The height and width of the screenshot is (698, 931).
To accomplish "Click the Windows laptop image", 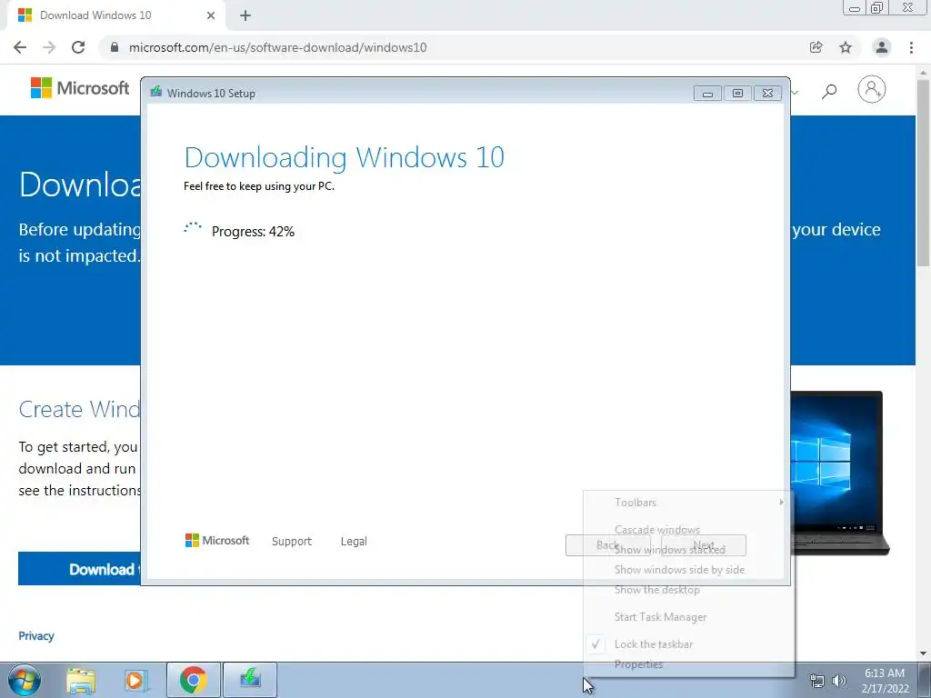I will 839,473.
